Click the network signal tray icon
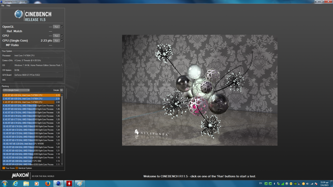Screen dimensions: 333x187 (312, 184)
